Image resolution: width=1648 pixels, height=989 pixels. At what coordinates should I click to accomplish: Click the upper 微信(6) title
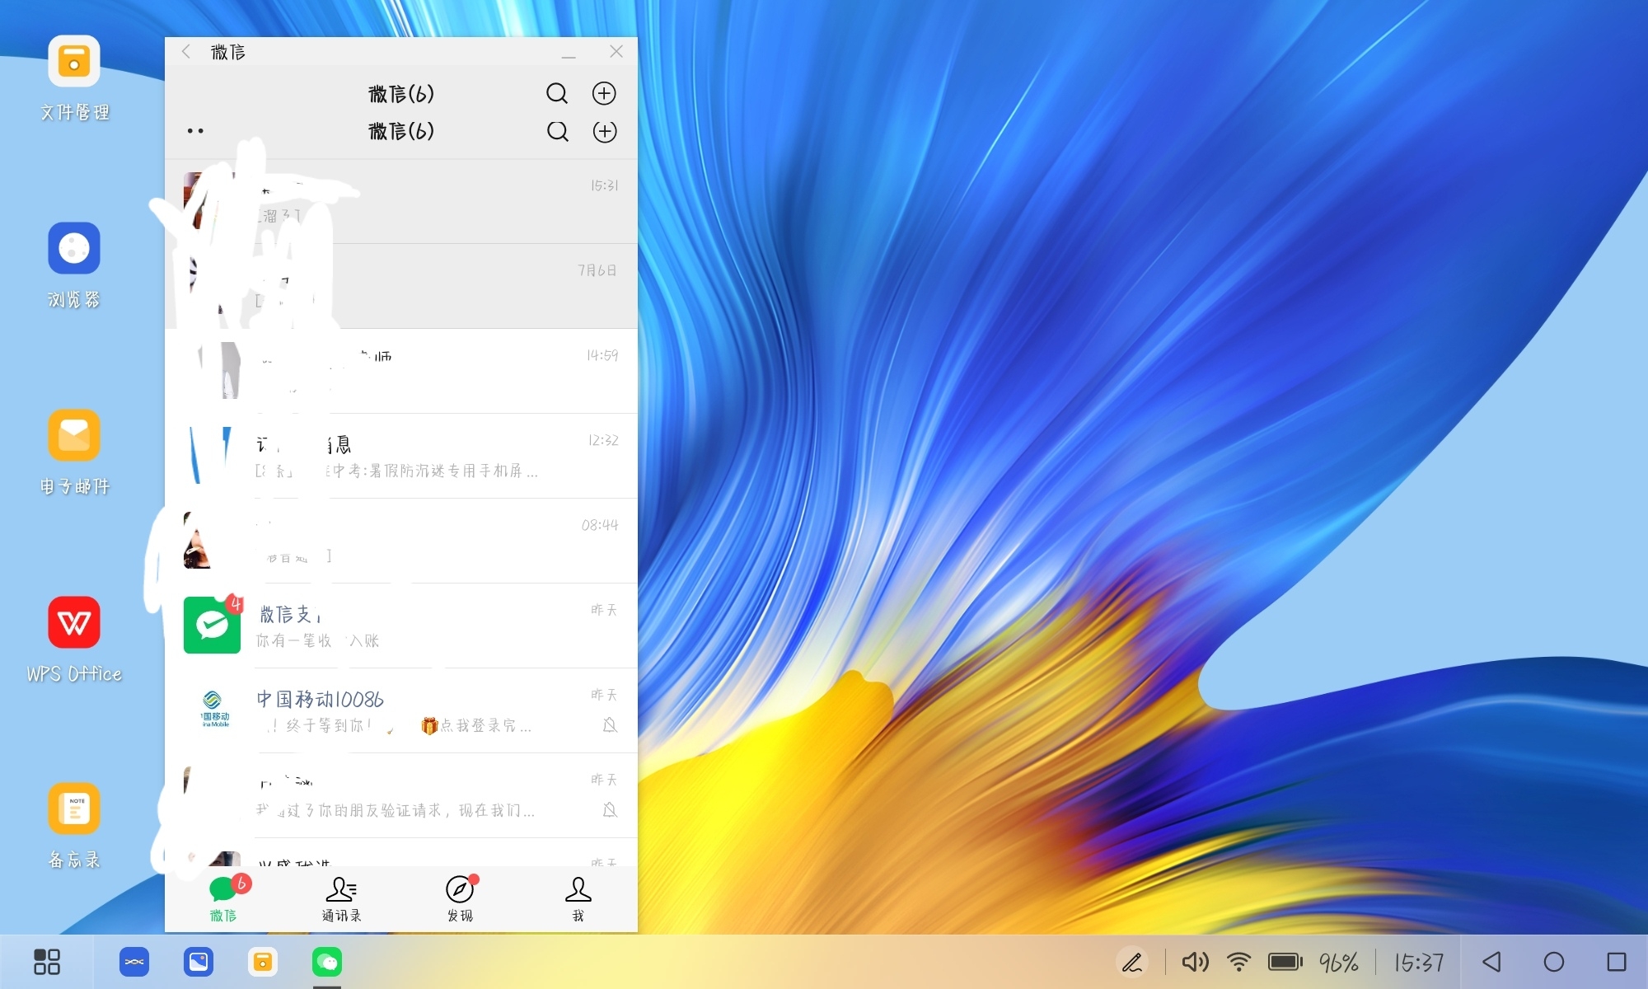point(401,94)
